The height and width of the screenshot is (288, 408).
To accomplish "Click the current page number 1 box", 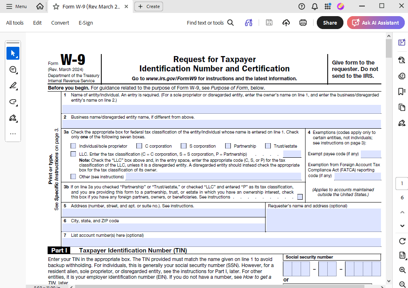I will point(402,184).
